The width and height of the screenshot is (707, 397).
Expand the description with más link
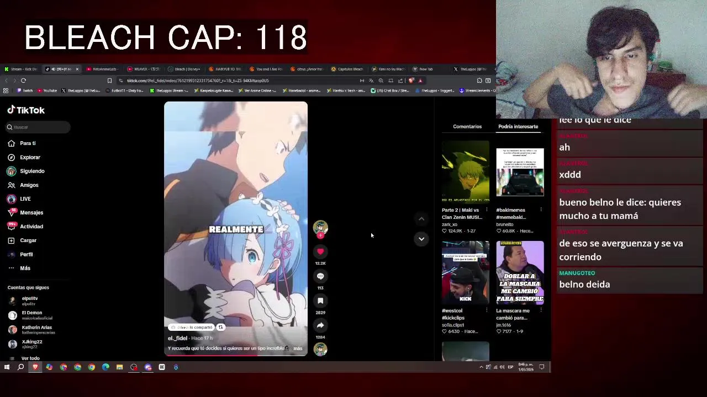[x=298, y=348]
